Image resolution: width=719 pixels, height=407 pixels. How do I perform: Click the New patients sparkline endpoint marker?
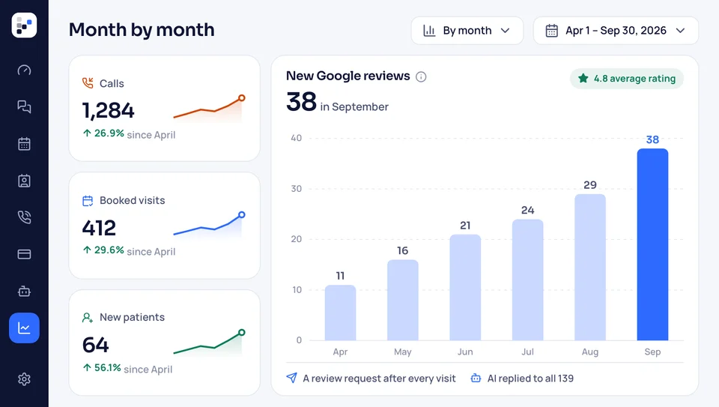coord(242,332)
